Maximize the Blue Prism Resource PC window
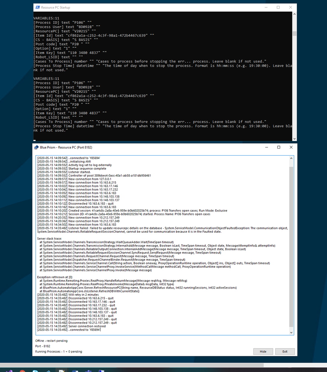This screenshot has width=327, height=372. (279, 147)
